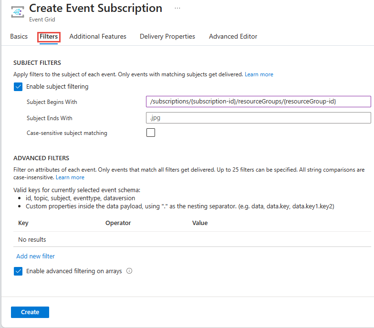Click the Create button

30,312
